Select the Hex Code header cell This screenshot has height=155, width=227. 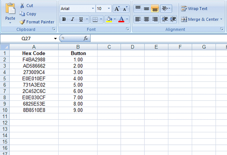coord(34,53)
